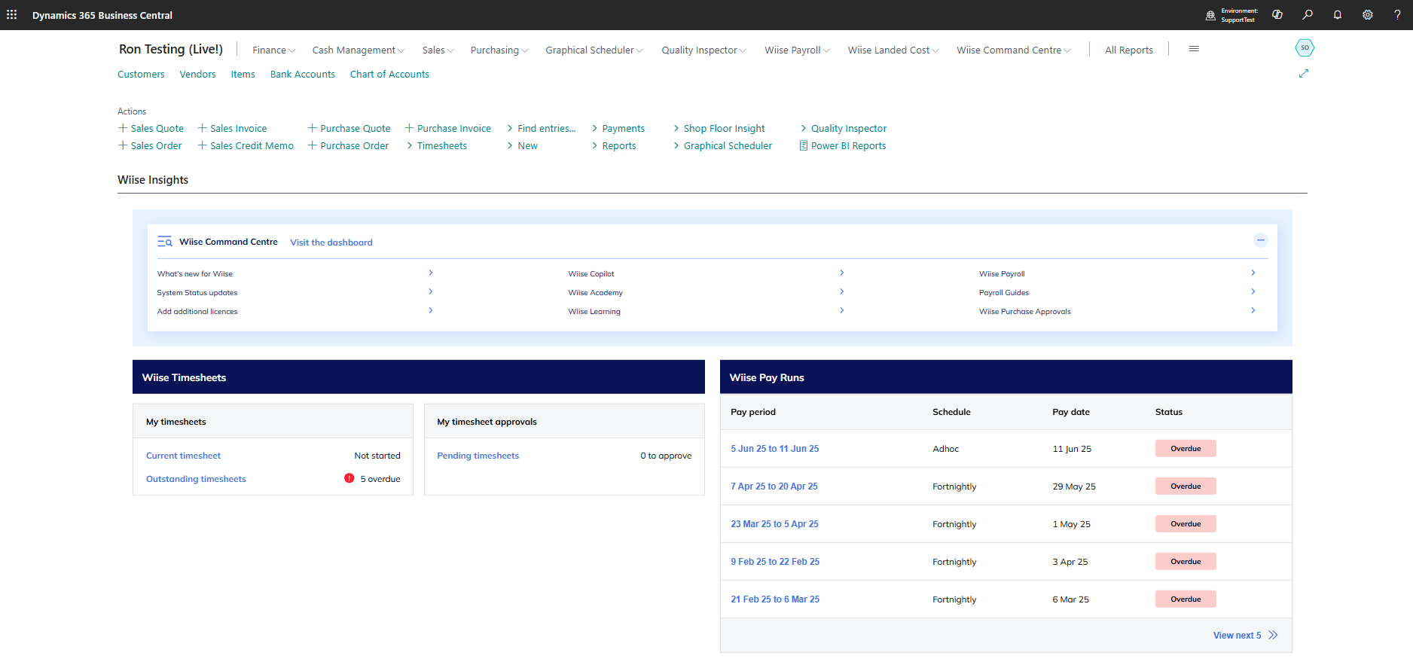Open the chevron beside Add additional licences
This screenshot has height=671, width=1413.
[431, 310]
